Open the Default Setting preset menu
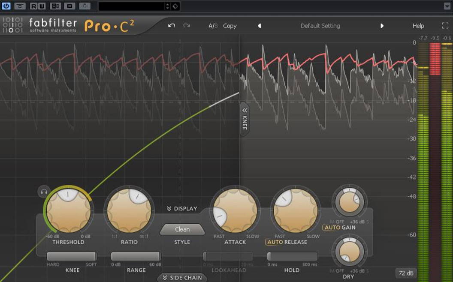453x282 pixels. pos(320,26)
